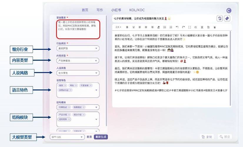Remove the 场景描述 tag
The height and width of the screenshot is (147, 243).
point(84,107)
